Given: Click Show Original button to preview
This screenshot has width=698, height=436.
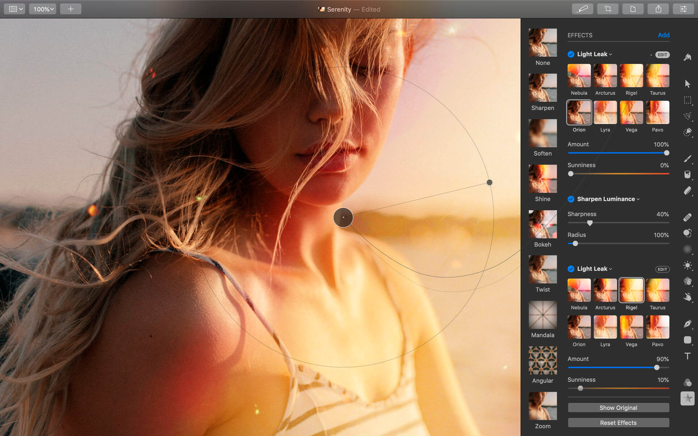Looking at the screenshot, I should click(617, 407).
